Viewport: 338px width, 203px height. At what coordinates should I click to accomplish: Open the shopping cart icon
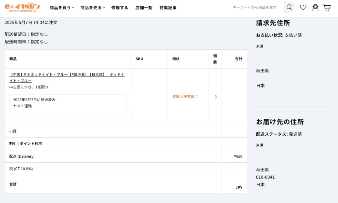[327, 7]
